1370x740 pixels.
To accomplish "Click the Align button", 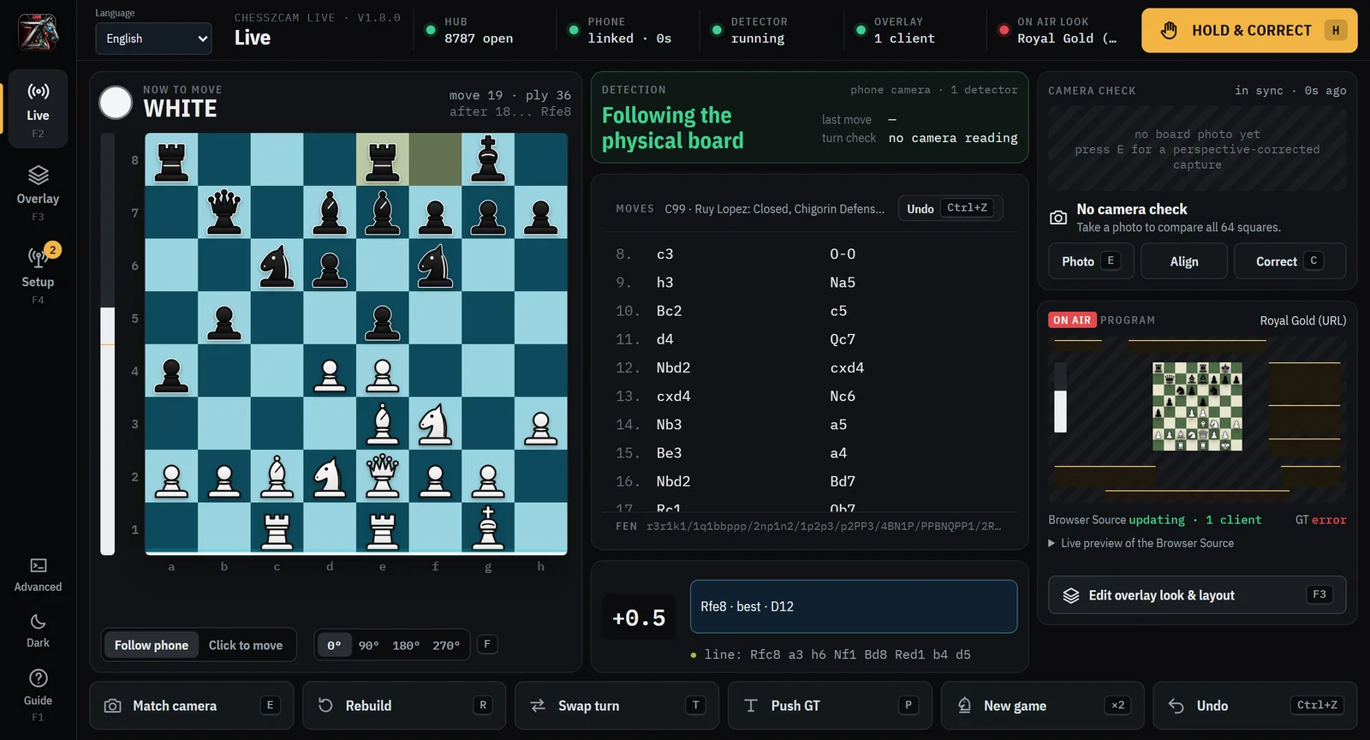I will coord(1184,261).
